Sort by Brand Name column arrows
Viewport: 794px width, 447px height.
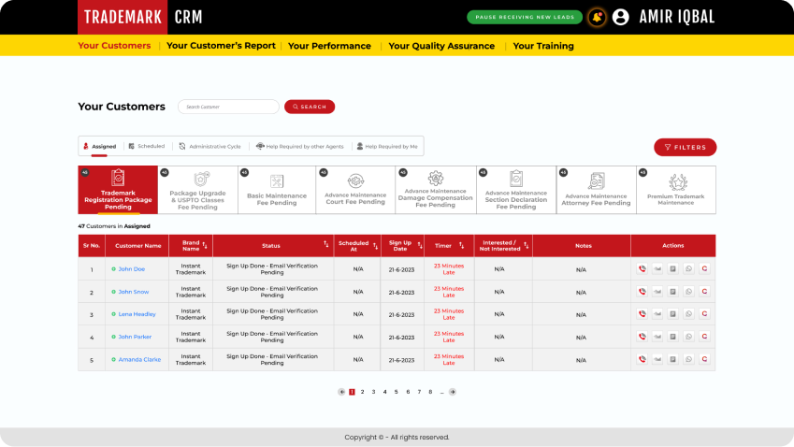[x=206, y=246]
